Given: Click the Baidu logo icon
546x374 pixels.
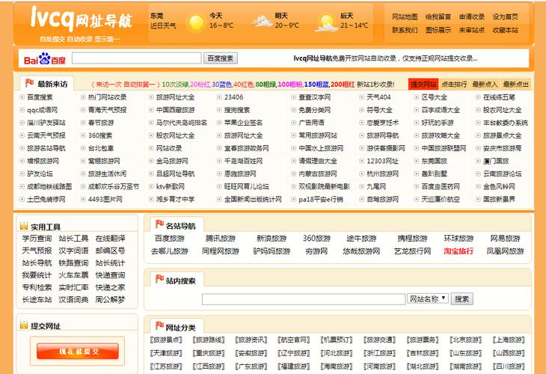Looking at the screenshot, I should [x=45, y=58].
